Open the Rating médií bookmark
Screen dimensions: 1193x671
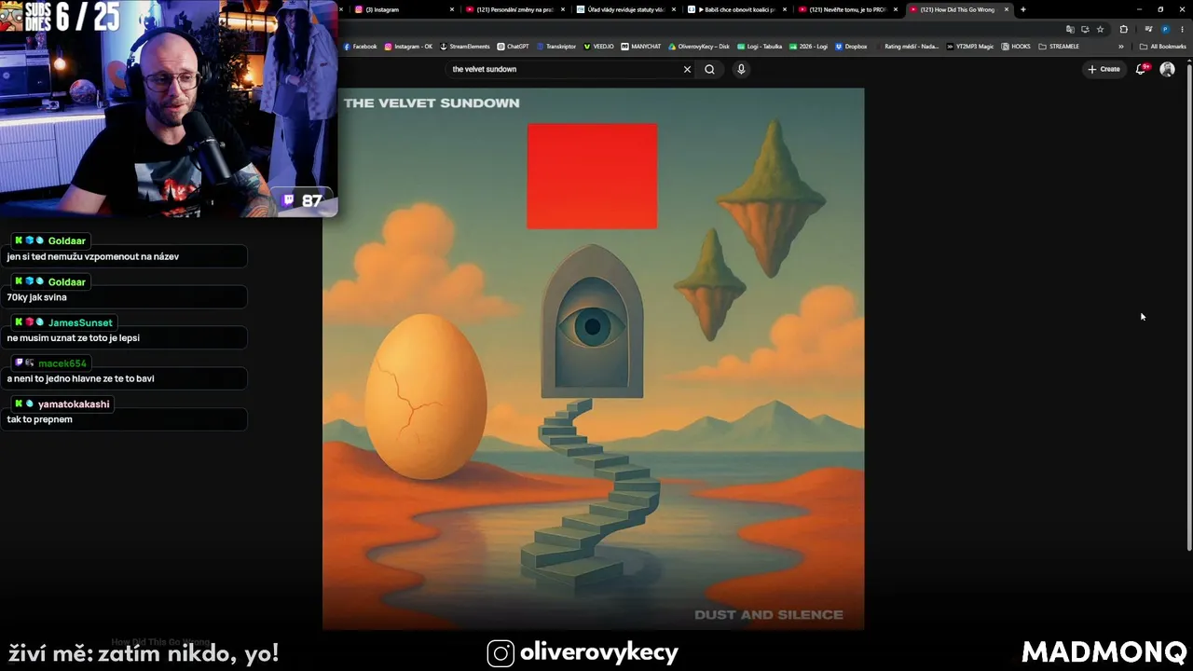(907, 47)
